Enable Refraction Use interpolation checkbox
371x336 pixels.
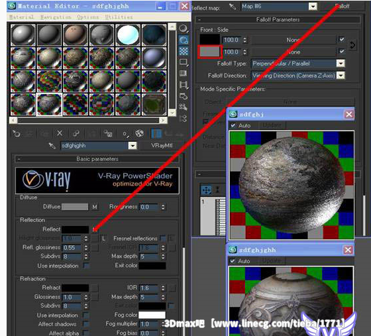click(x=86, y=315)
